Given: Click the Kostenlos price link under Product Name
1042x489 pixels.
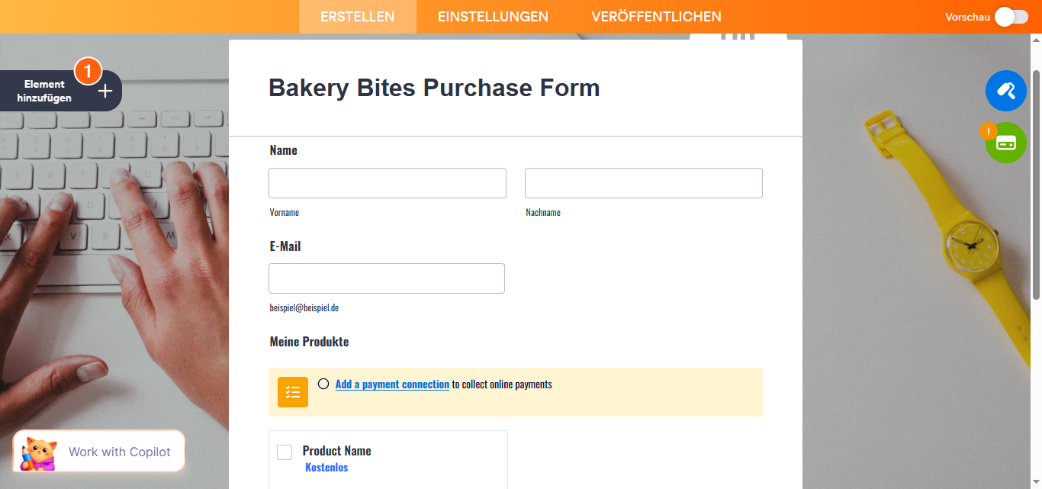Looking at the screenshot, I should (326, 467).
